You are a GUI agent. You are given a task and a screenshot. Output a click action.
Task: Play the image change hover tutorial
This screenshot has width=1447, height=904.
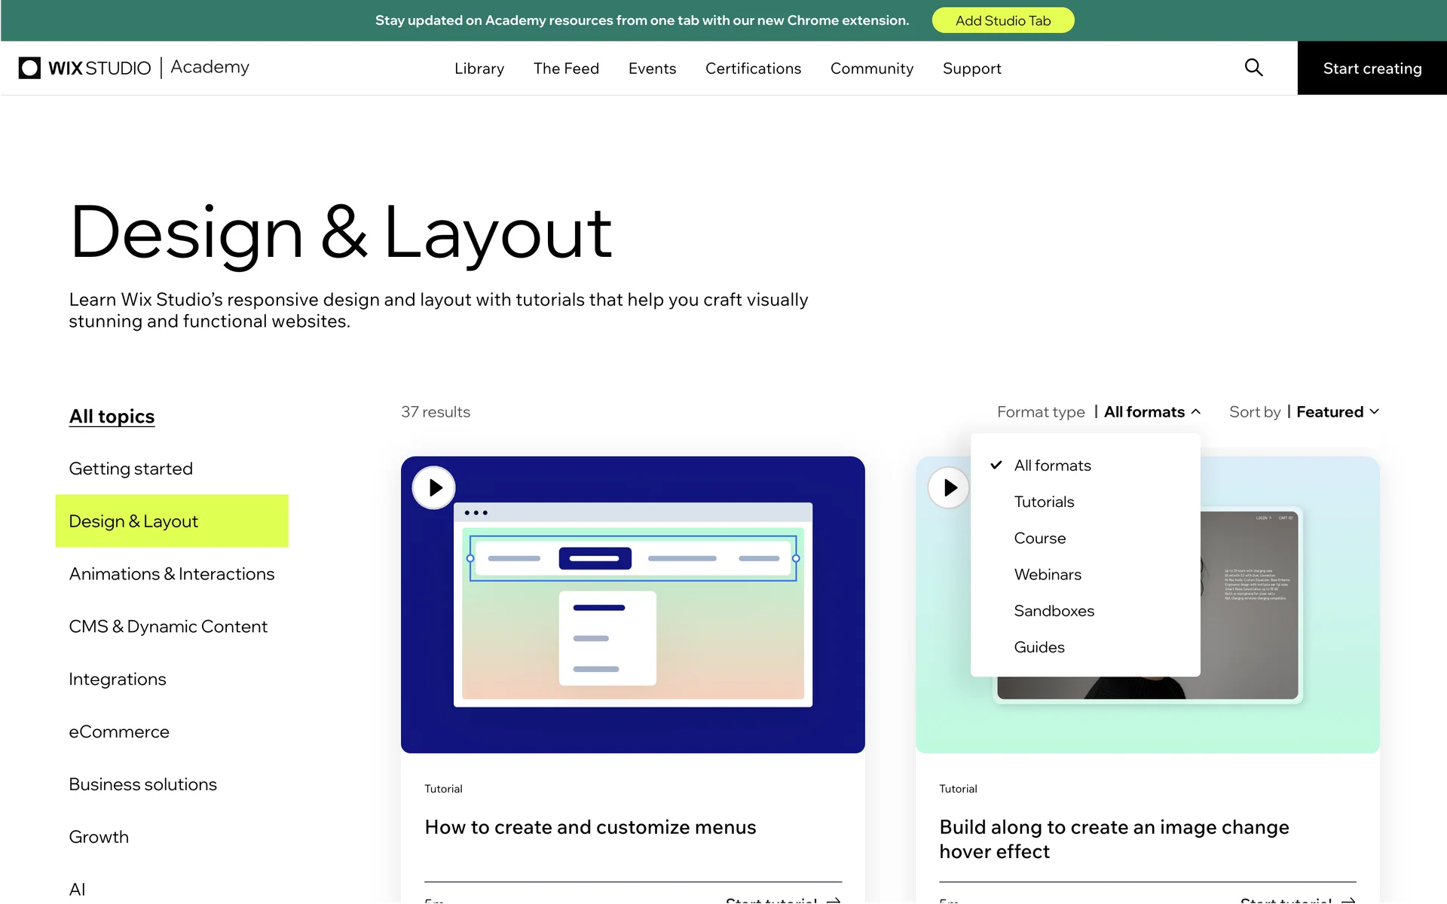(x=949, y=487)
